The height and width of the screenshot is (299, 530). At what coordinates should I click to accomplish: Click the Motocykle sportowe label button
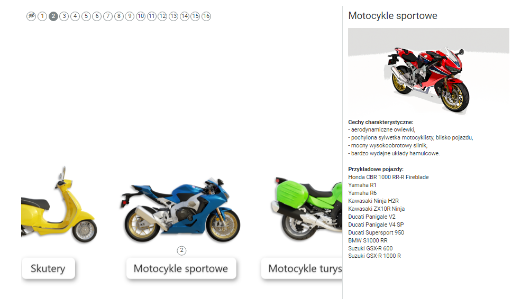click(x=181, y=269)
